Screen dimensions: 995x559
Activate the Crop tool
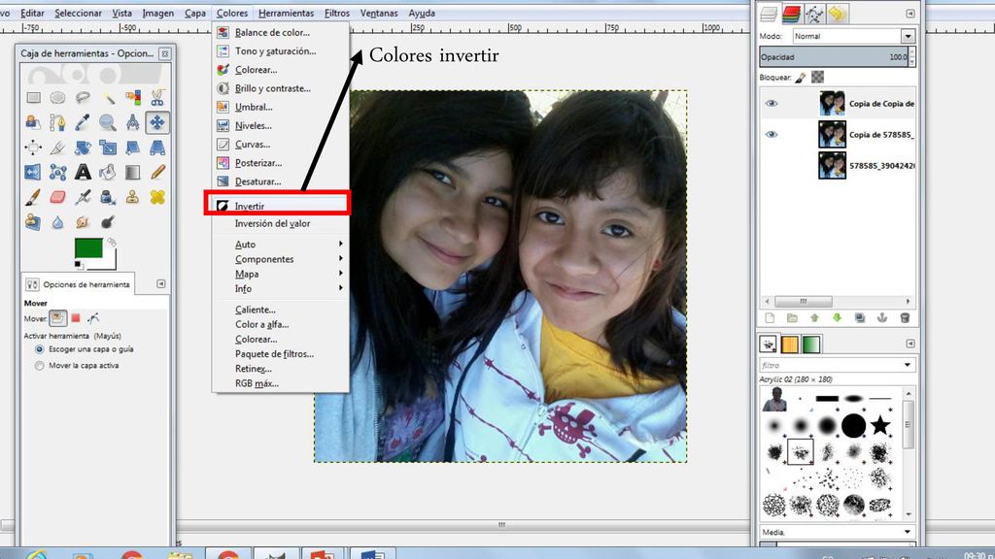[x=57, y=148]
